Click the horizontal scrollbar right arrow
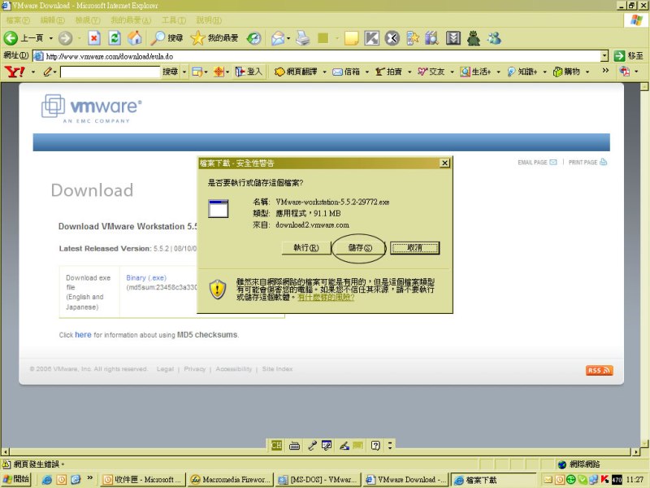650x488 pixels. click(x=636, y=451)
